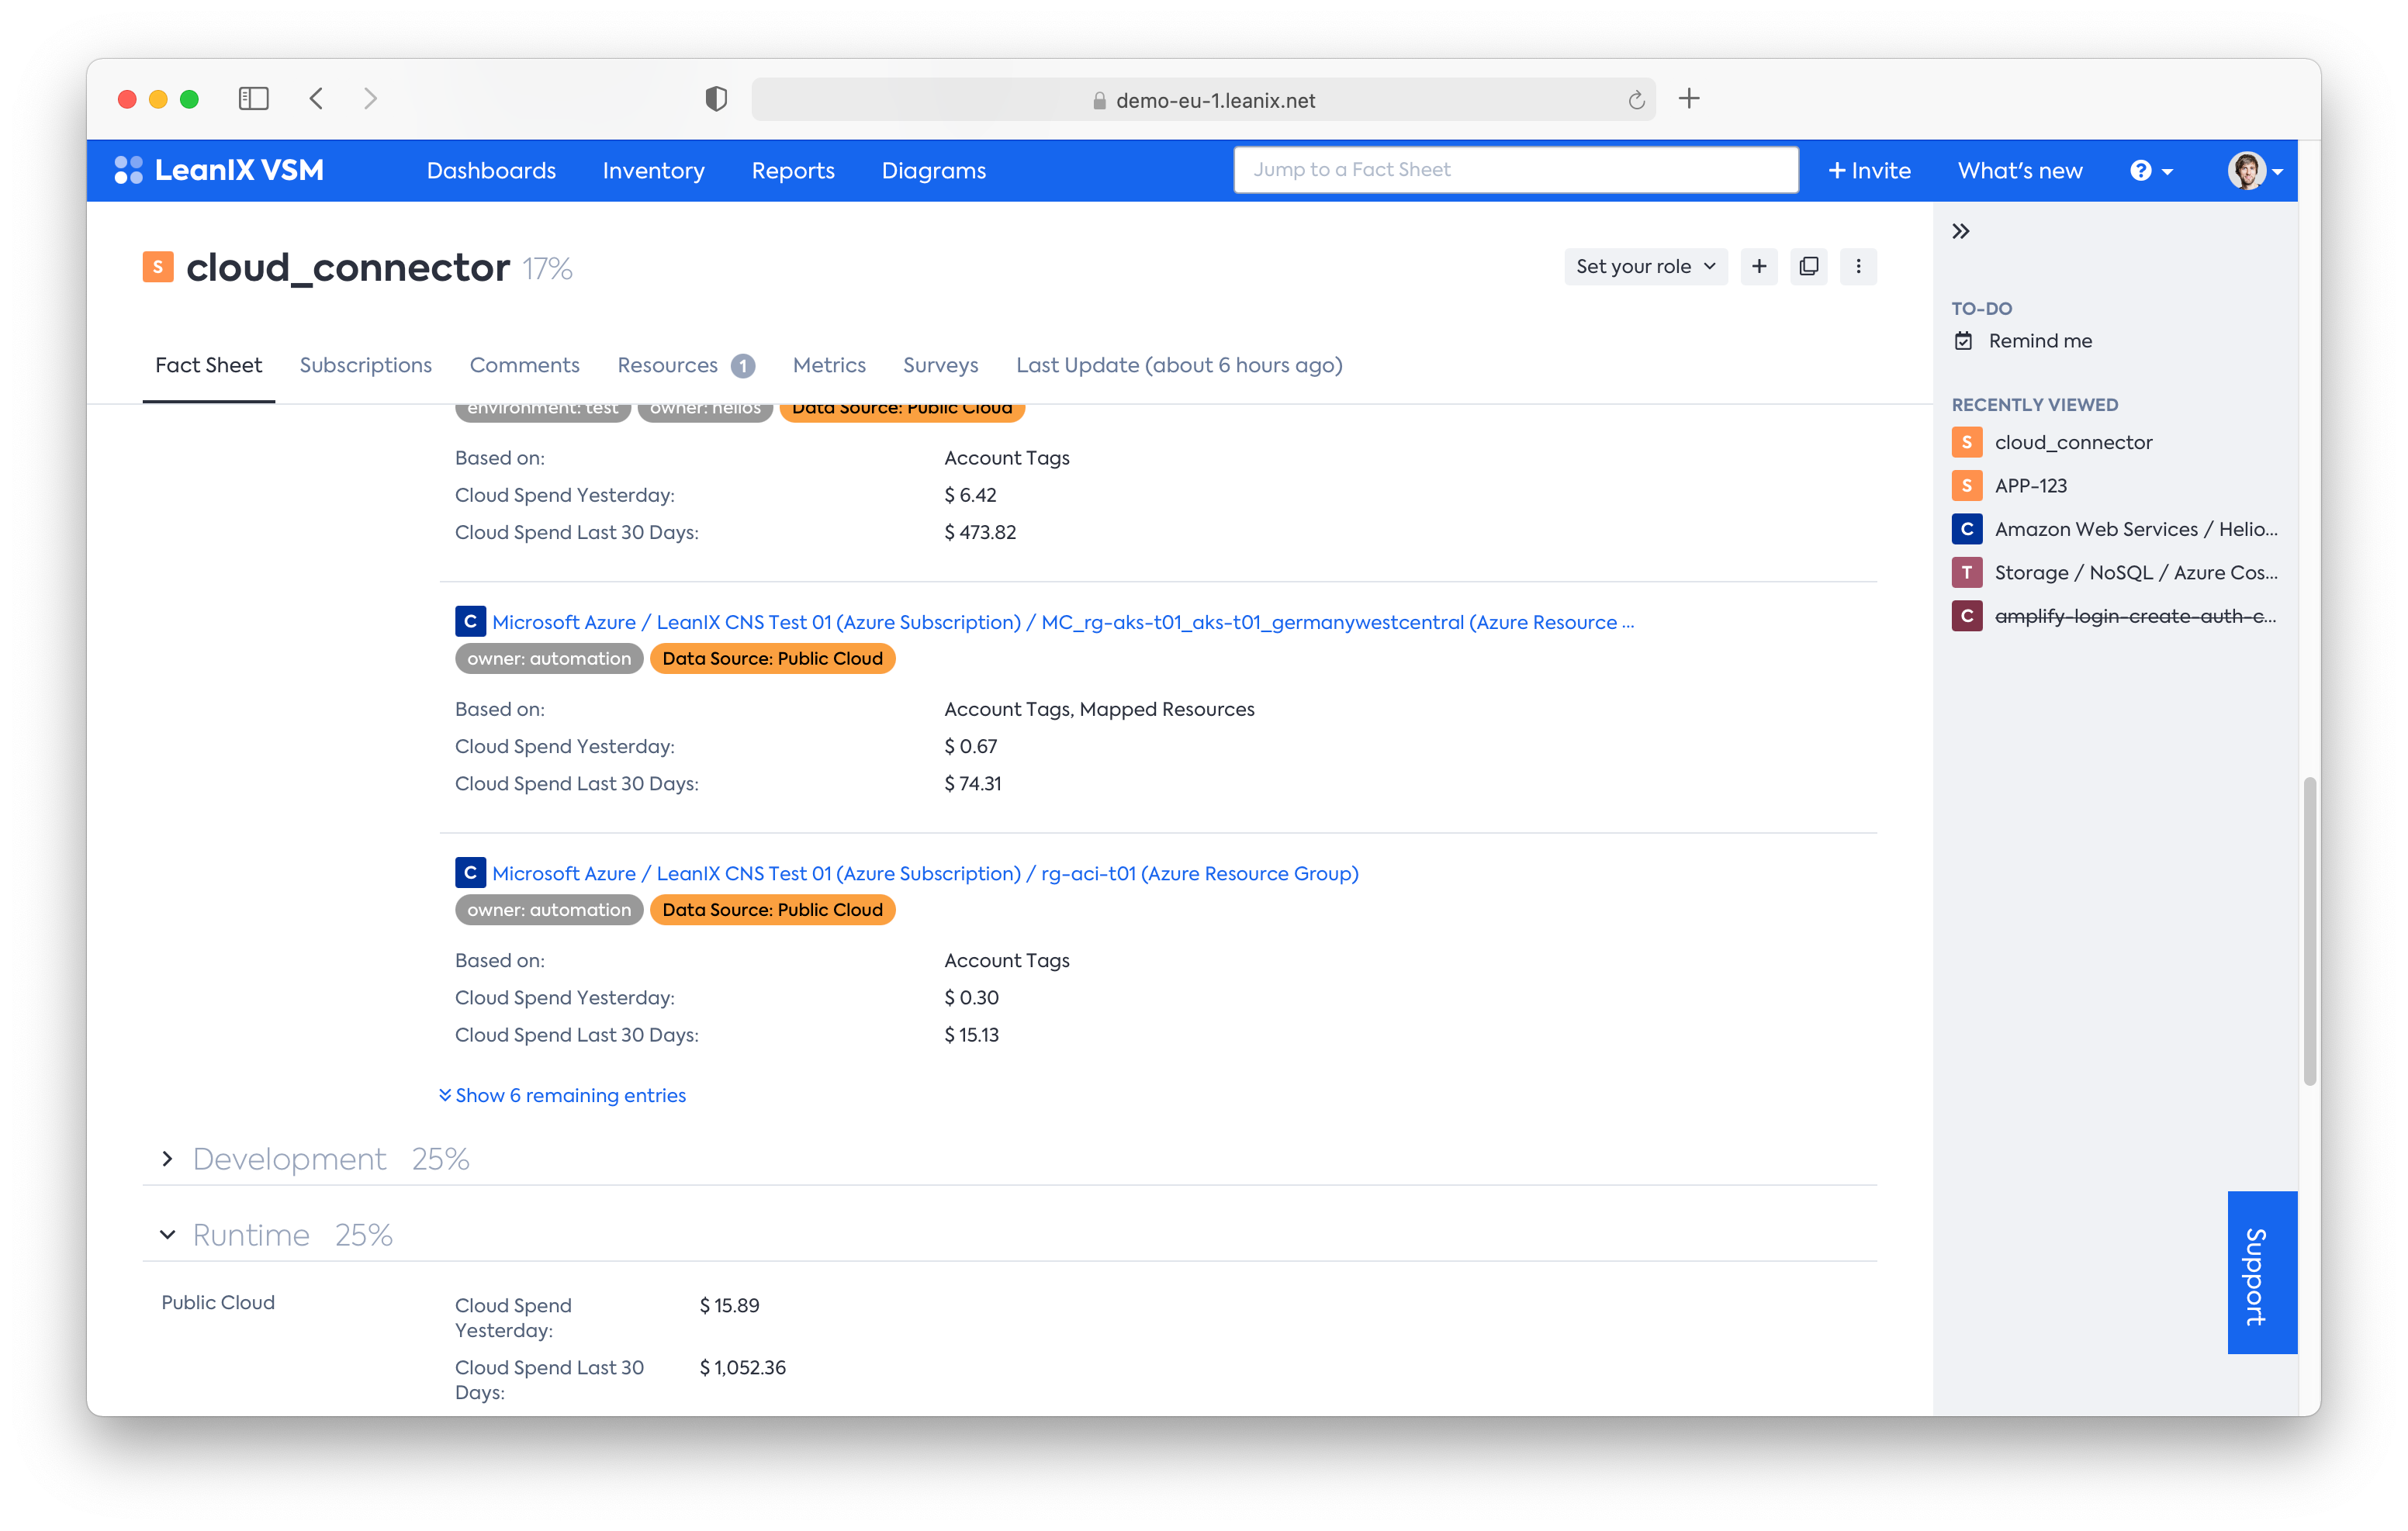This screenshot has height=1531, width=2408.
Task: Click the $ 74.31 spend value
Action: click(x=972, y=783)
